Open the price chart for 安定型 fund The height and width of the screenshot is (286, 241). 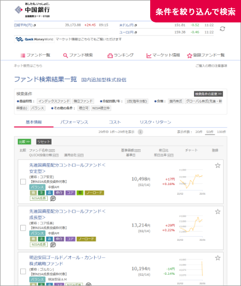point(192,182)
